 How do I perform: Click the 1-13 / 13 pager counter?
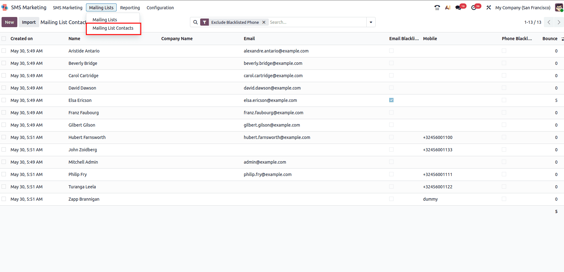pos(533,22)
